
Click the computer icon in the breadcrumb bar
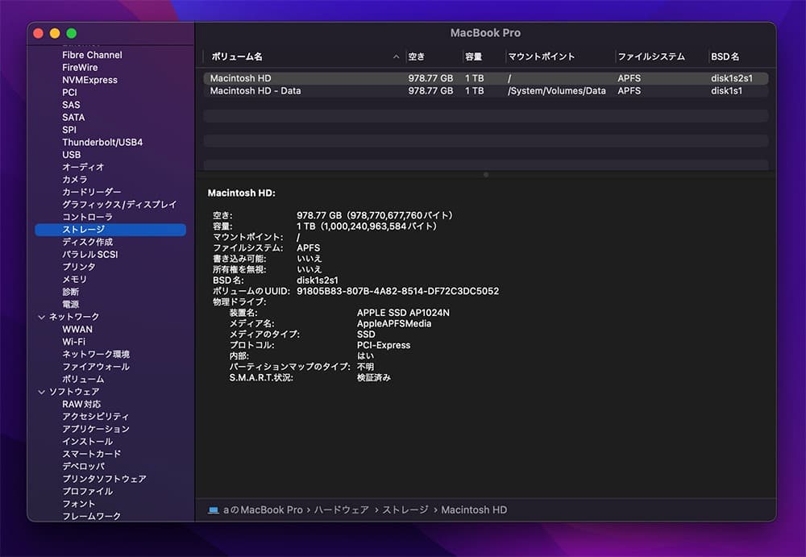click(x=212, y=509)
